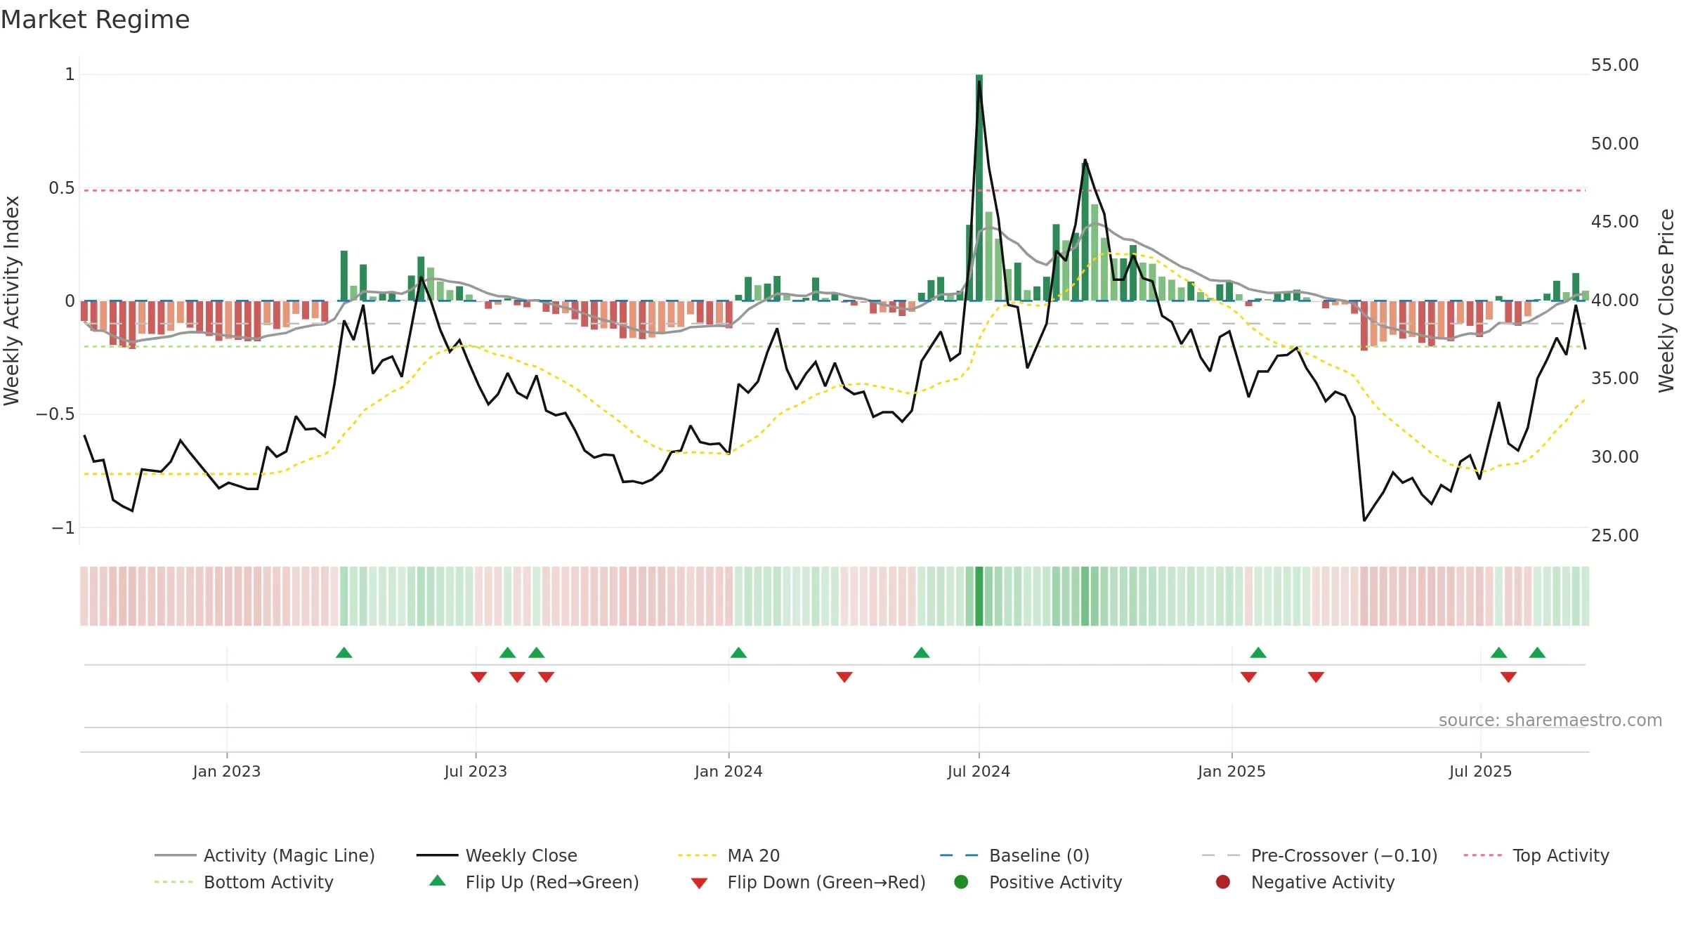This screenshot has height=948, width=1686.
Task: Toggle the Top Activity legend entry
Action: pyautogui.click(x=1536, y=855)
